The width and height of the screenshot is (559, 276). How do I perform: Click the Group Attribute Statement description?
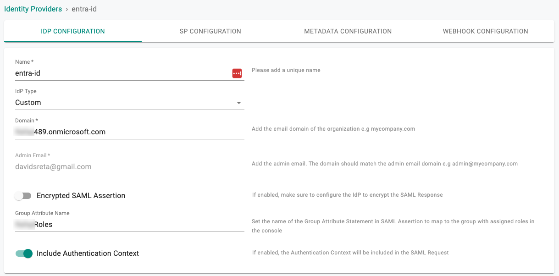393,226
